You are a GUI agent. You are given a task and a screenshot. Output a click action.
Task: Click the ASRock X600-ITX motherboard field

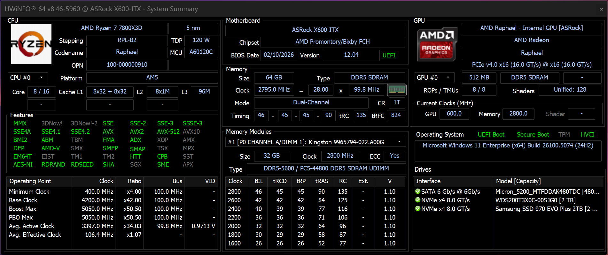(x=315, y=30)
